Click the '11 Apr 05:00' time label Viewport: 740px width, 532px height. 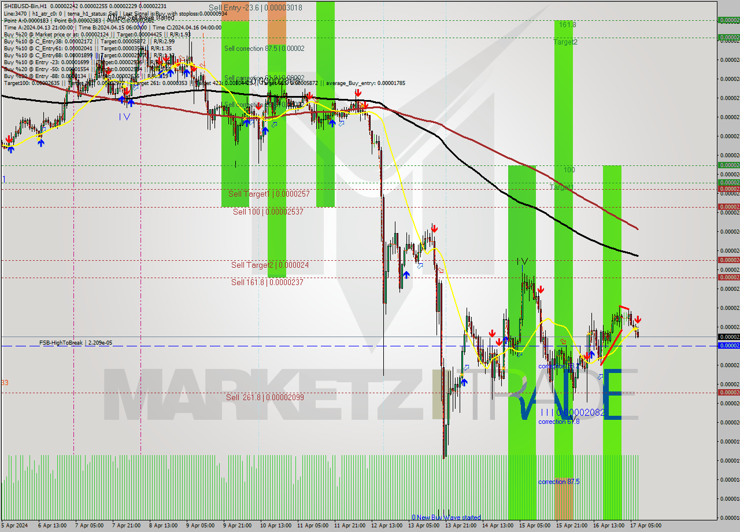[312, 526]
